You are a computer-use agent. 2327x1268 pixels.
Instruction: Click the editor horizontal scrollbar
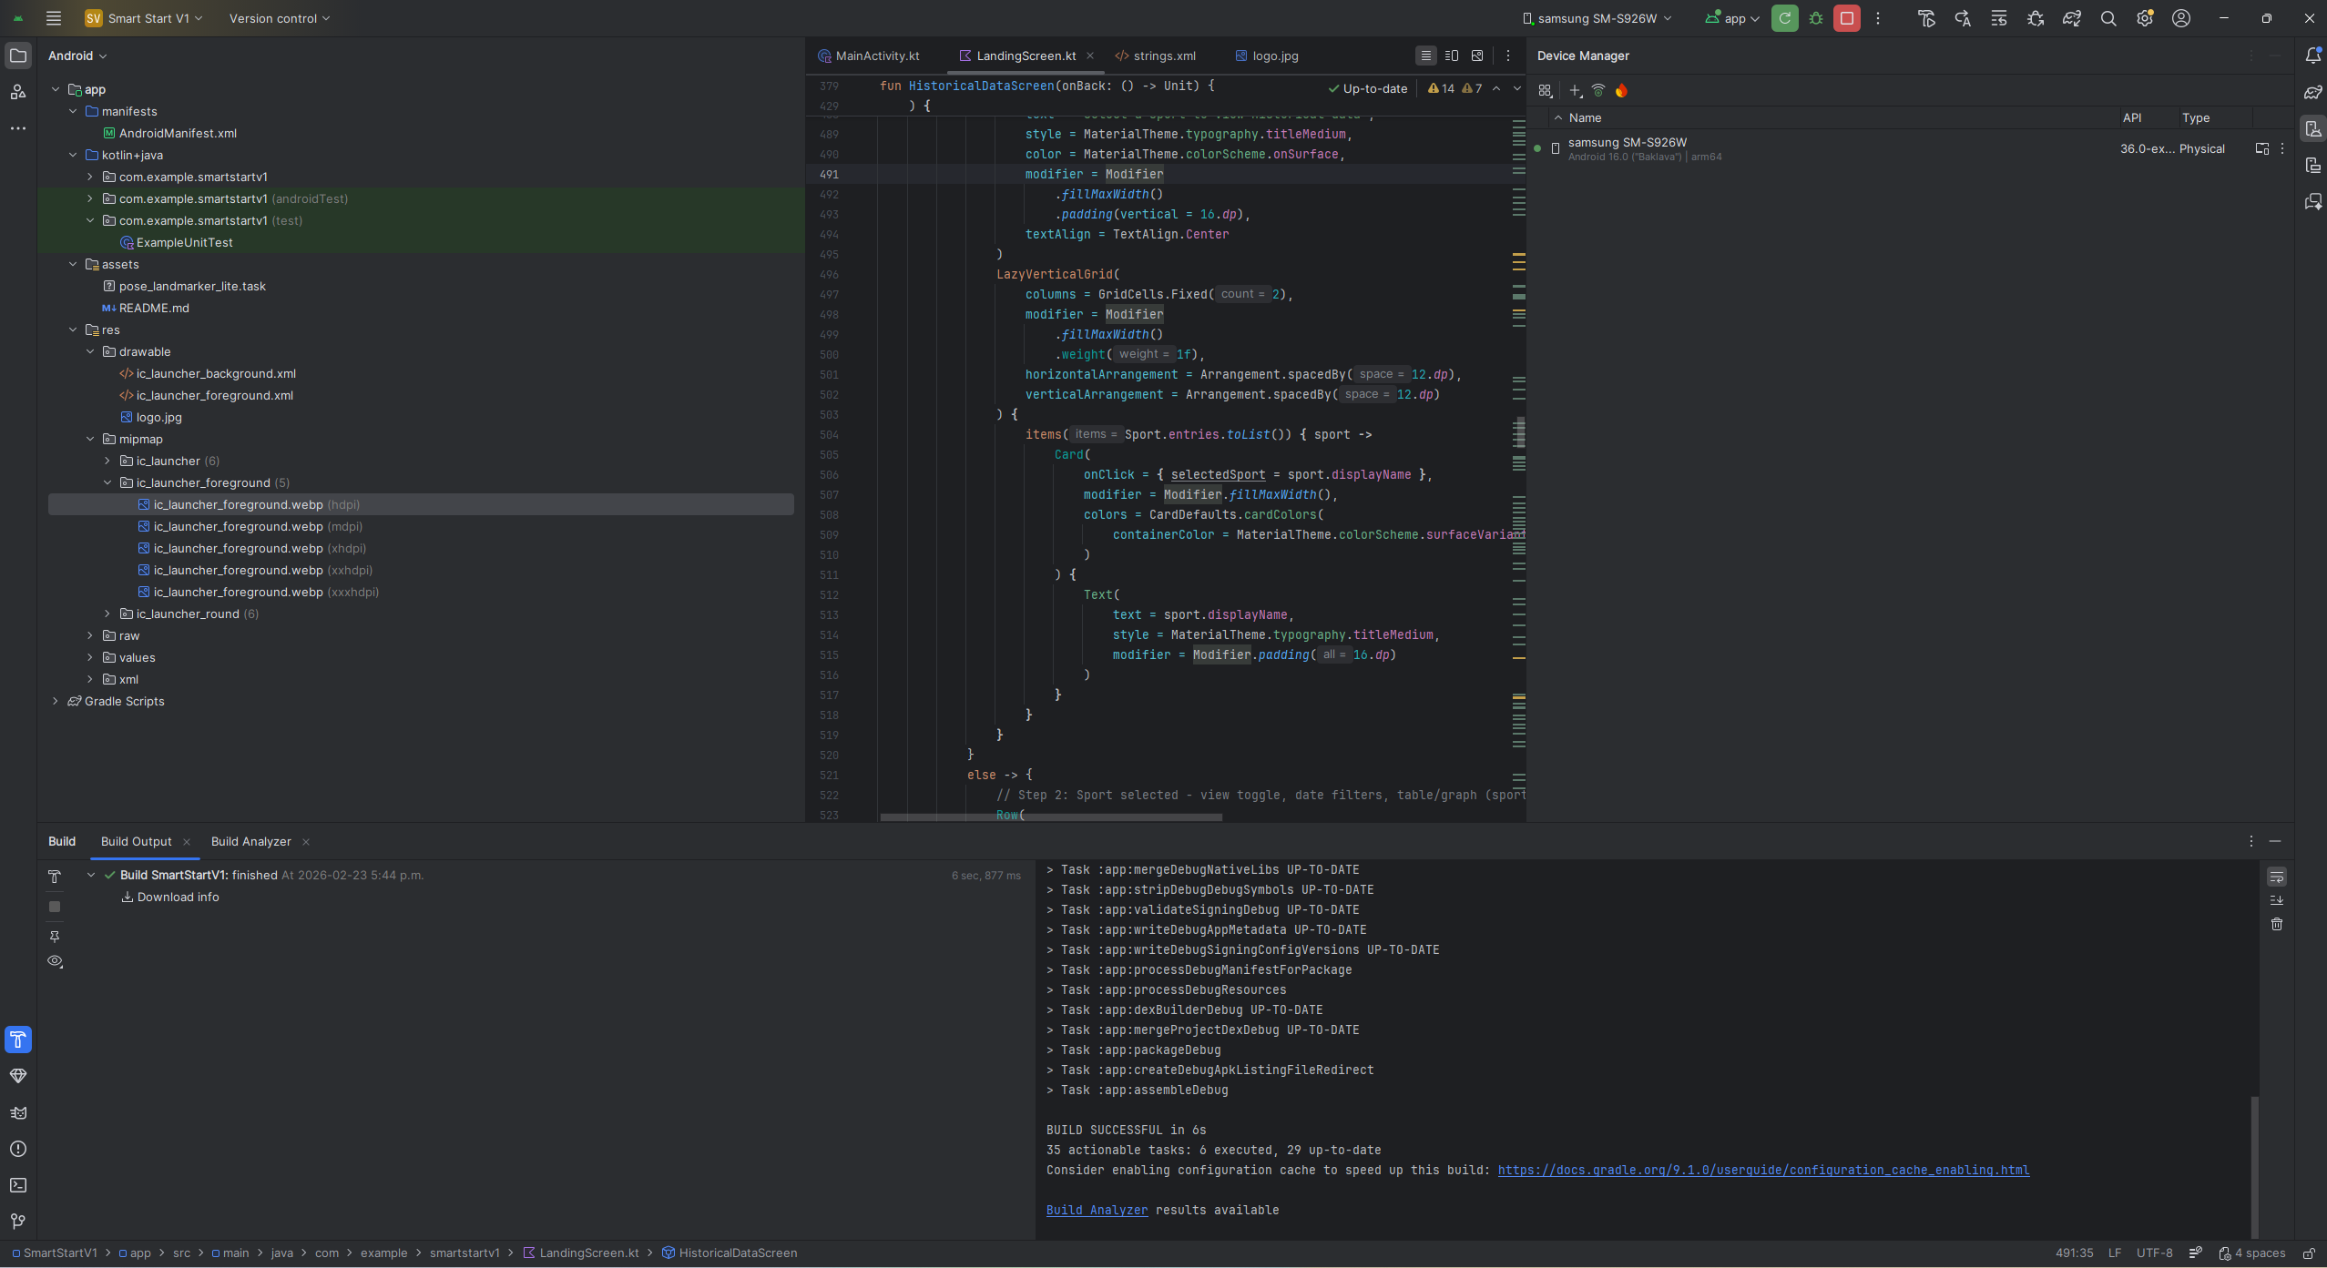pyautogui.click(x=1051, y=817)
